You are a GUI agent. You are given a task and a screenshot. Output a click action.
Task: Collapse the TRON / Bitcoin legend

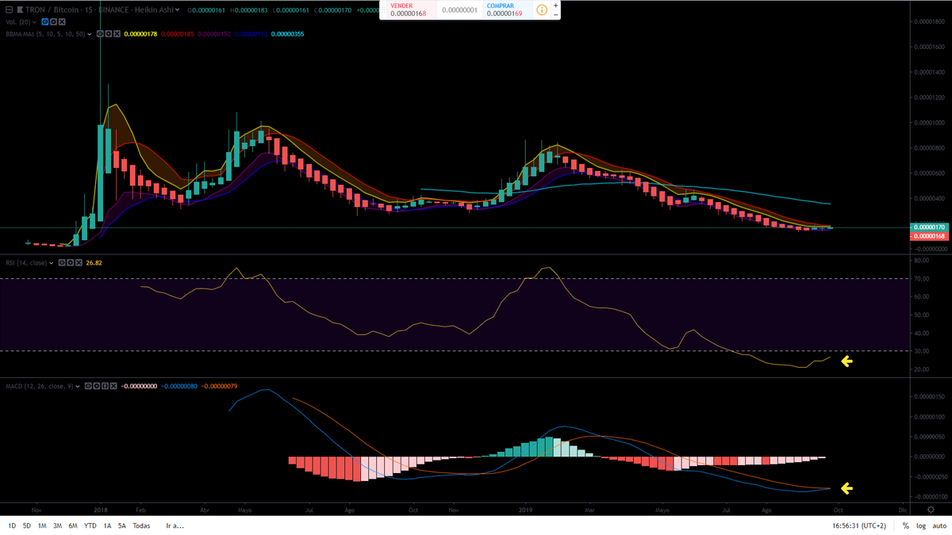(10, 10)
